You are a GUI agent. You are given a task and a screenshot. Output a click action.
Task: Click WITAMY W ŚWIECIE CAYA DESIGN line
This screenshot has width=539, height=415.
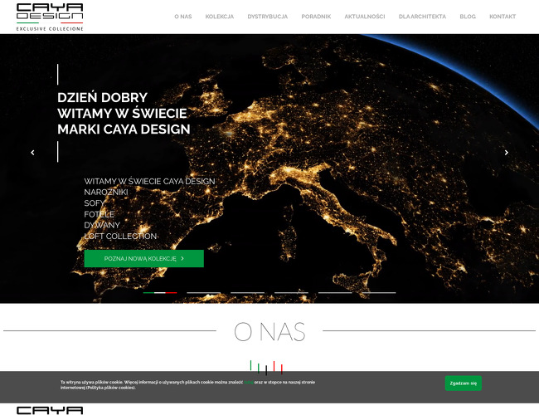(149, 181)
